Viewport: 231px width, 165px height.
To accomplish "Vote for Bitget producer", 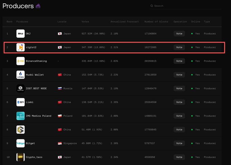I will point(179,143).
